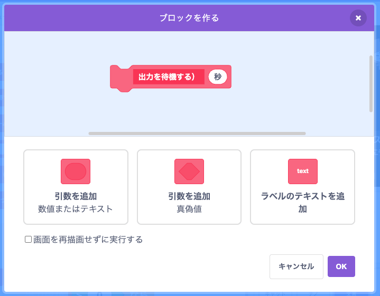Select the 秒 argument bubble on the block
Image resolution: width=380 pixels, height=296 pixels.
tap(218, 77)
